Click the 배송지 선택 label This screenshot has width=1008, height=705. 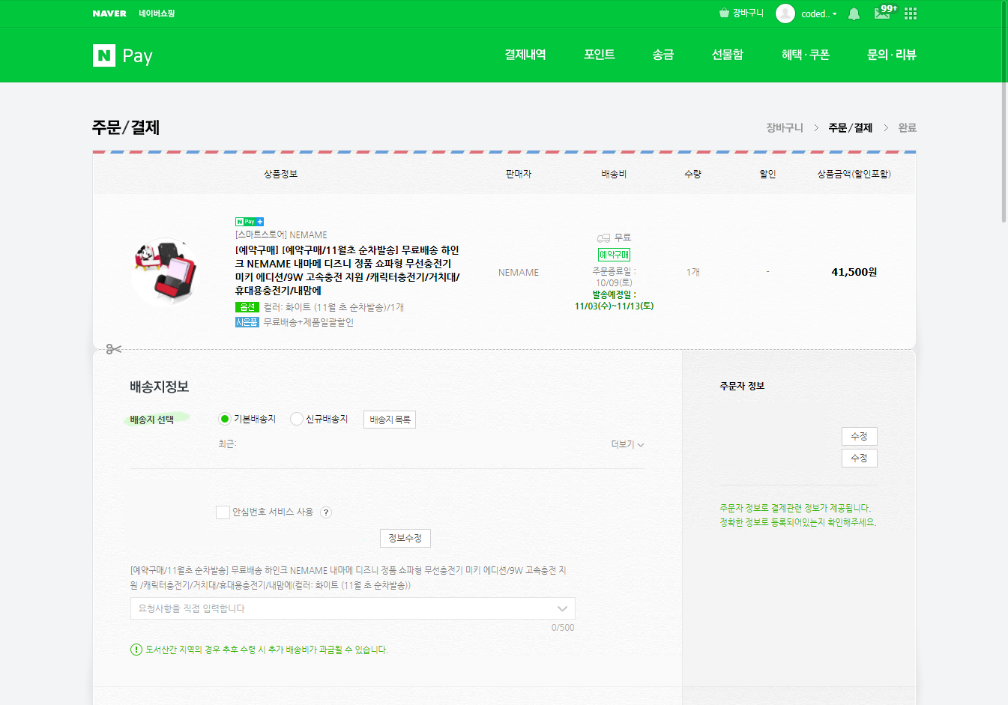152,420
